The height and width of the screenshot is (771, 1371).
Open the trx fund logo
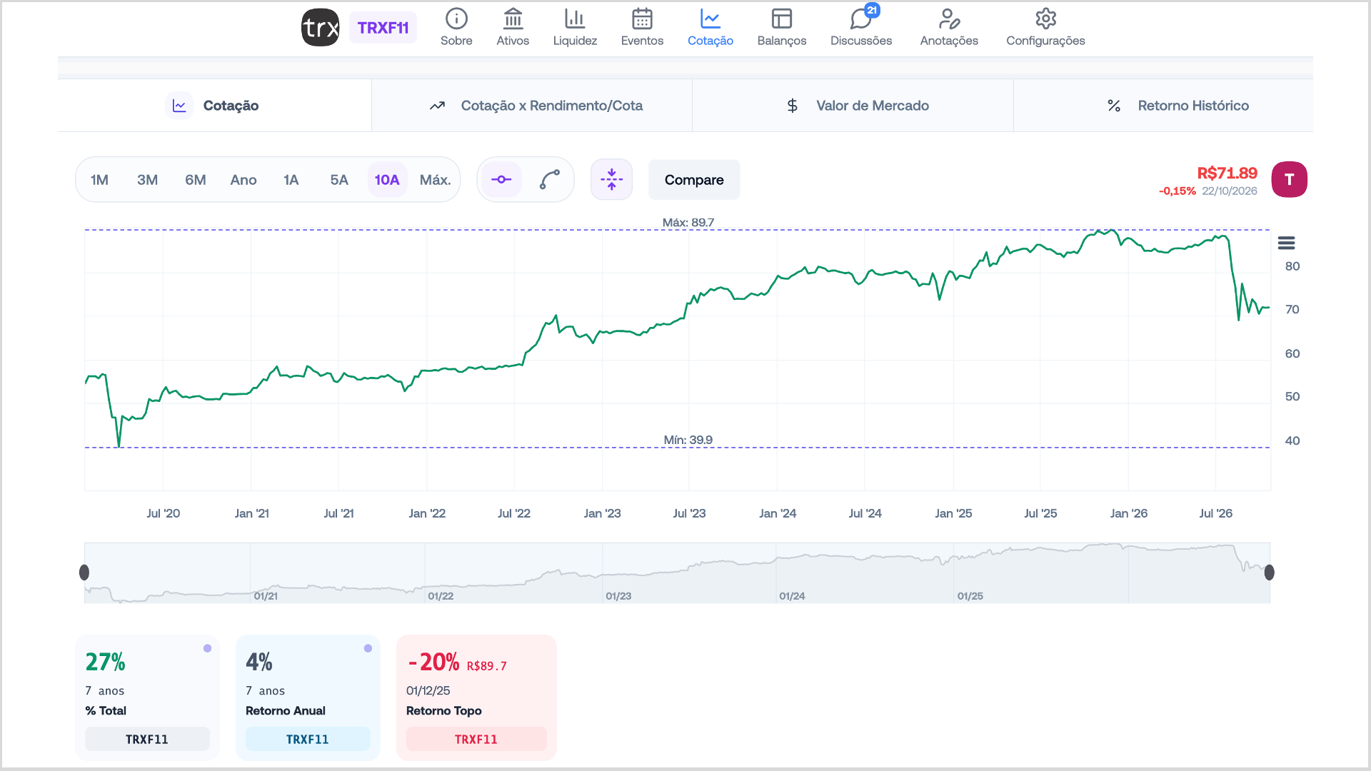pos(320,28)
